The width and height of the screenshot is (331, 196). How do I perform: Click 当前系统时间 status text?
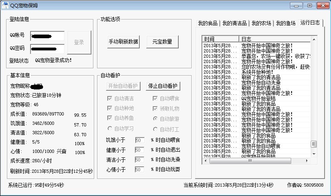229,185
